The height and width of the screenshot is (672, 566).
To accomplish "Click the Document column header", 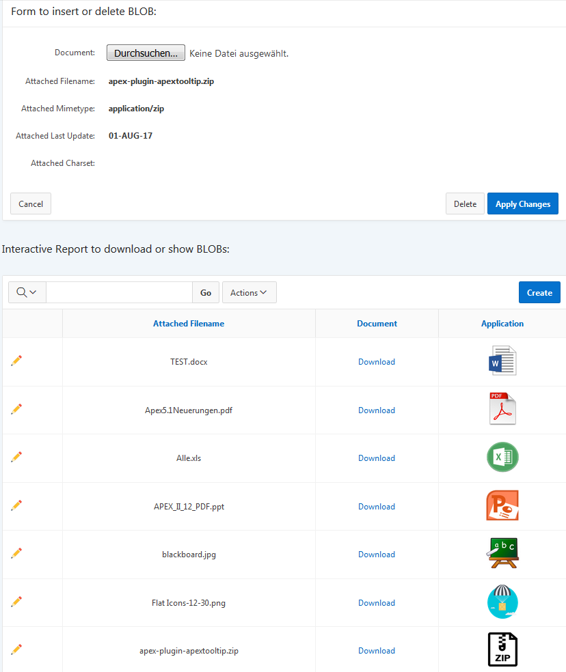I will tap(377, 324).
